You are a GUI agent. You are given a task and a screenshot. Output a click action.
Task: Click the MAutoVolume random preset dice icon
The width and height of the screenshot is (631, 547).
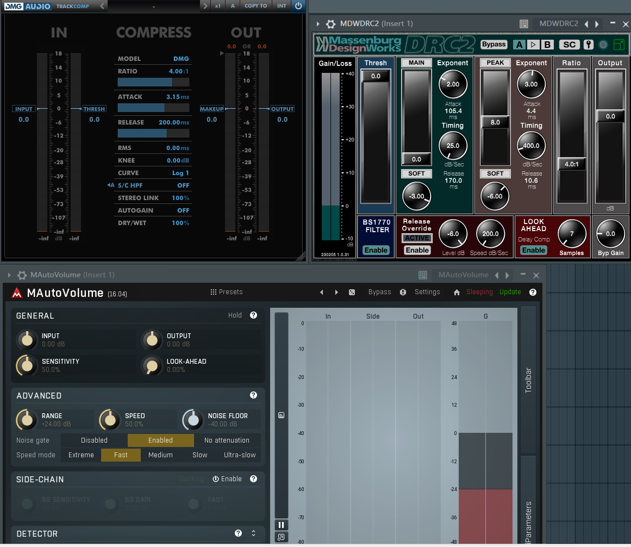[x=352, y=292]
